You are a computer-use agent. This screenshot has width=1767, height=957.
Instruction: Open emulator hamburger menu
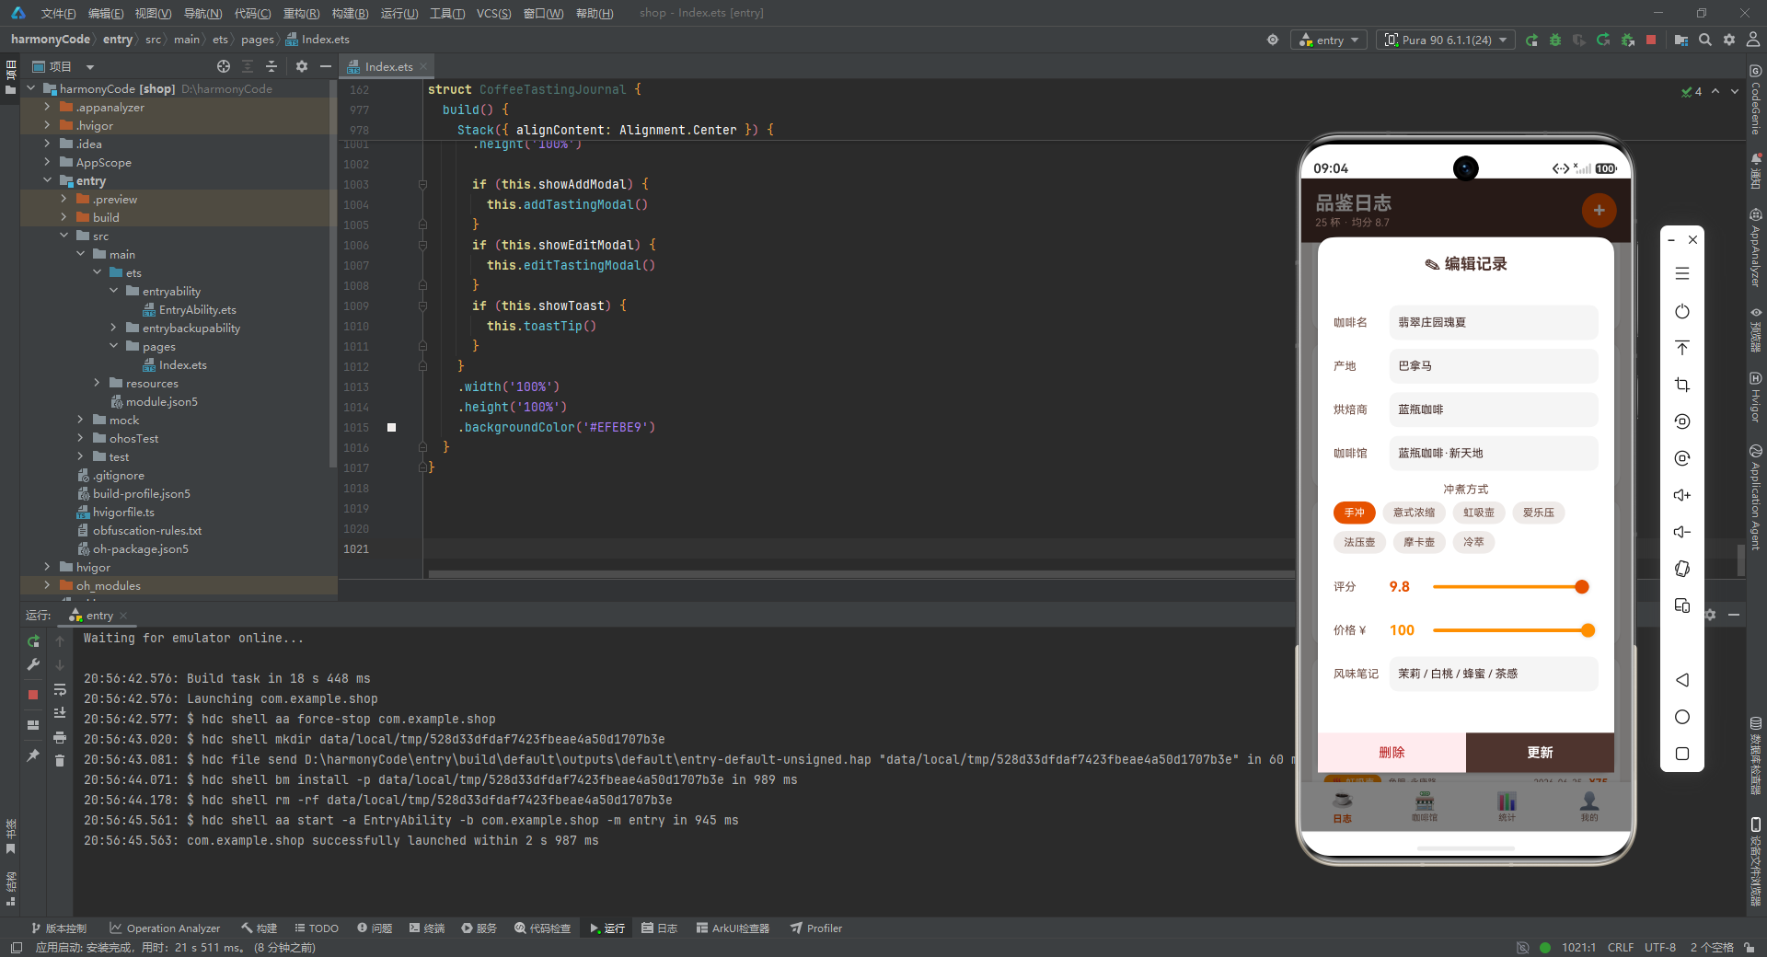point(1682,274)
